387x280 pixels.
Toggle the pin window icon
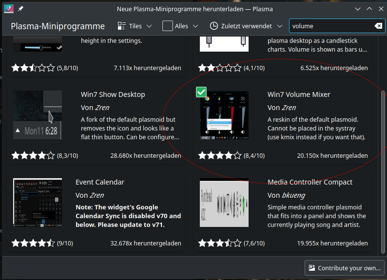(20, 9)
